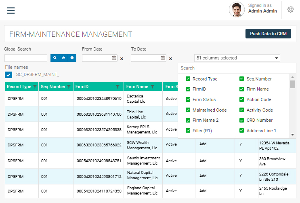Open the settings gear icon

click(x=290, y=9)
